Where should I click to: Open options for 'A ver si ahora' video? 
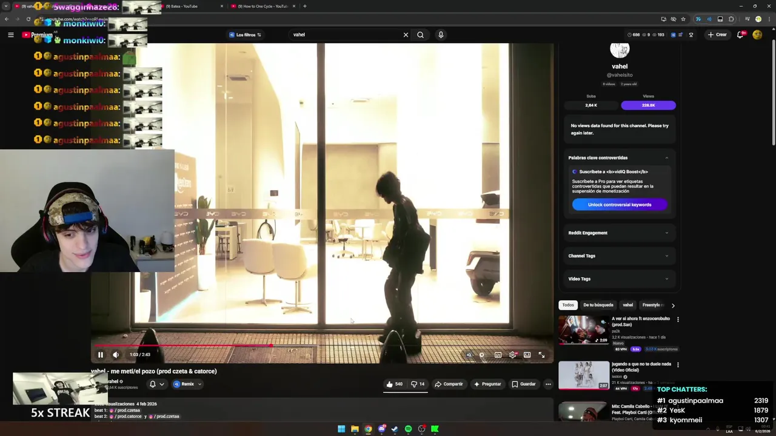click(x=678, y=319)
